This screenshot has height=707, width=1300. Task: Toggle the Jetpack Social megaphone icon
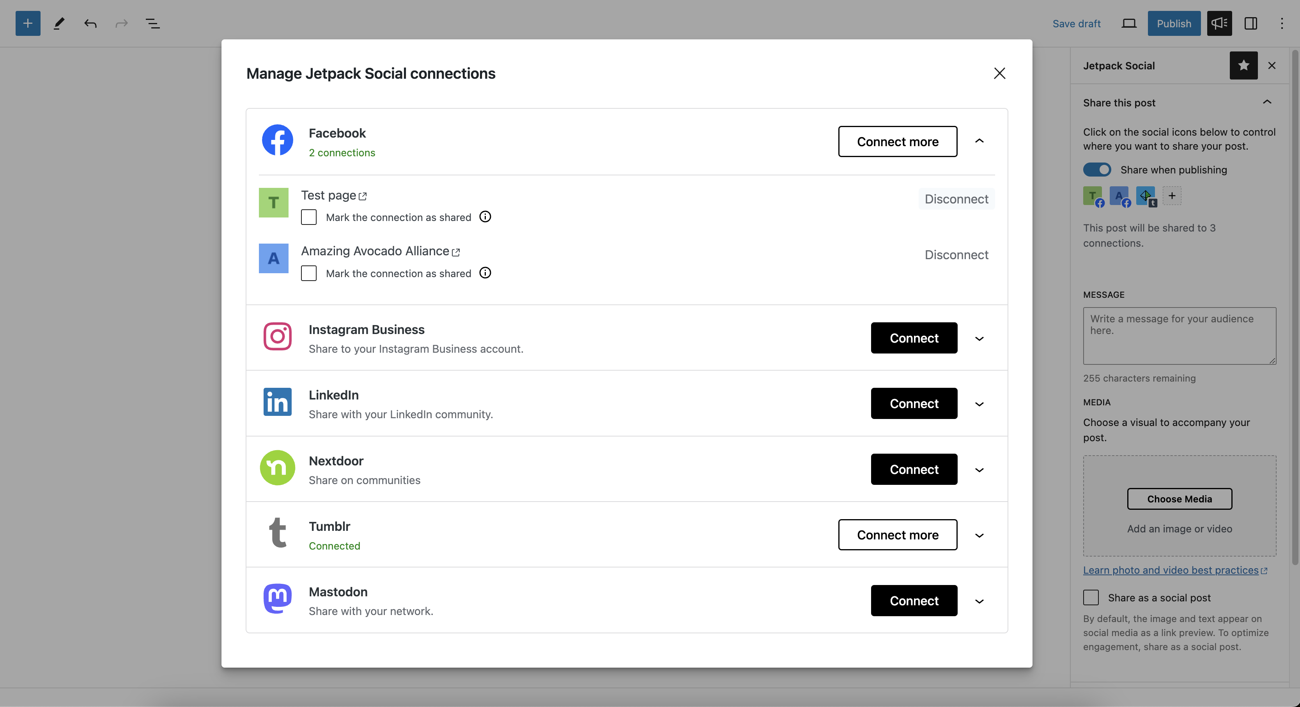tap(1219, 23)
